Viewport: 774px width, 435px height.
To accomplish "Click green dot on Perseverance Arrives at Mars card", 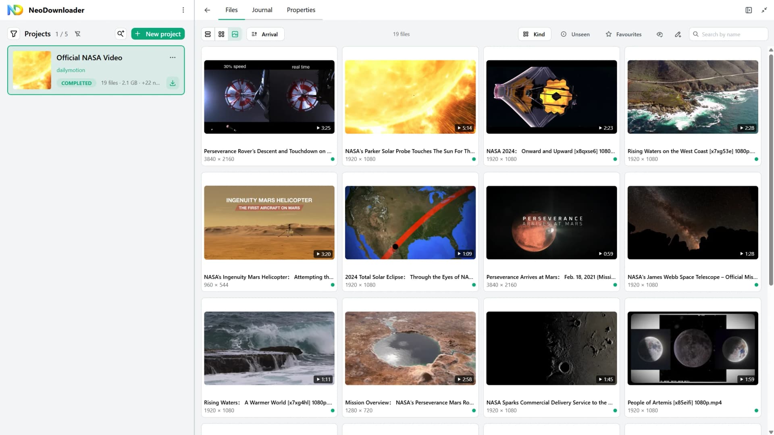I will (615, 285).
